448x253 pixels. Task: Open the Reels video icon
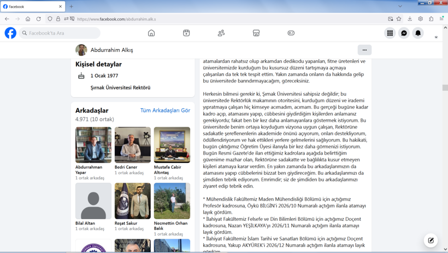pos(186,33)
